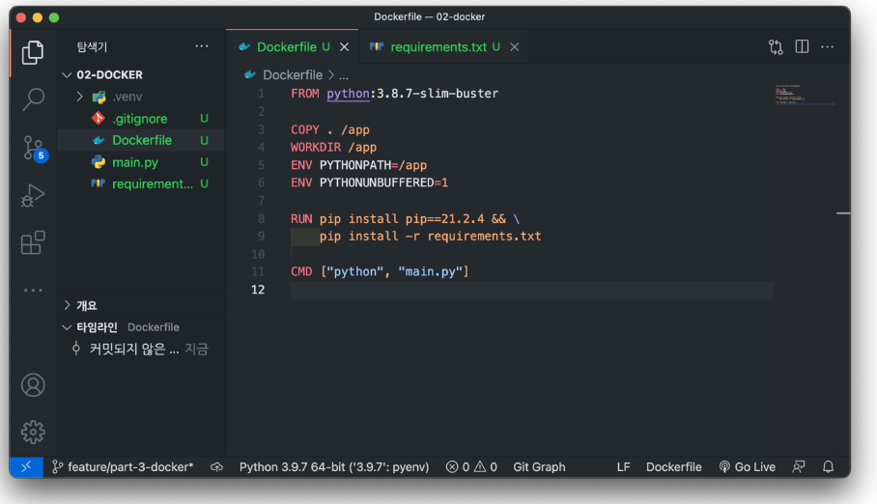Click the python image link on line 1
Viewport: 877px width, 504px height.
348,94
